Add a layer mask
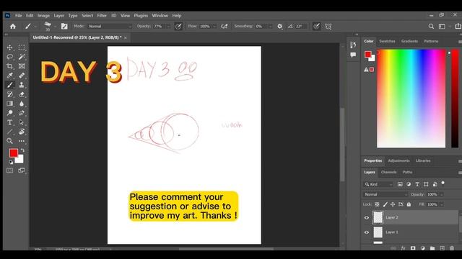 pos(413,248)
